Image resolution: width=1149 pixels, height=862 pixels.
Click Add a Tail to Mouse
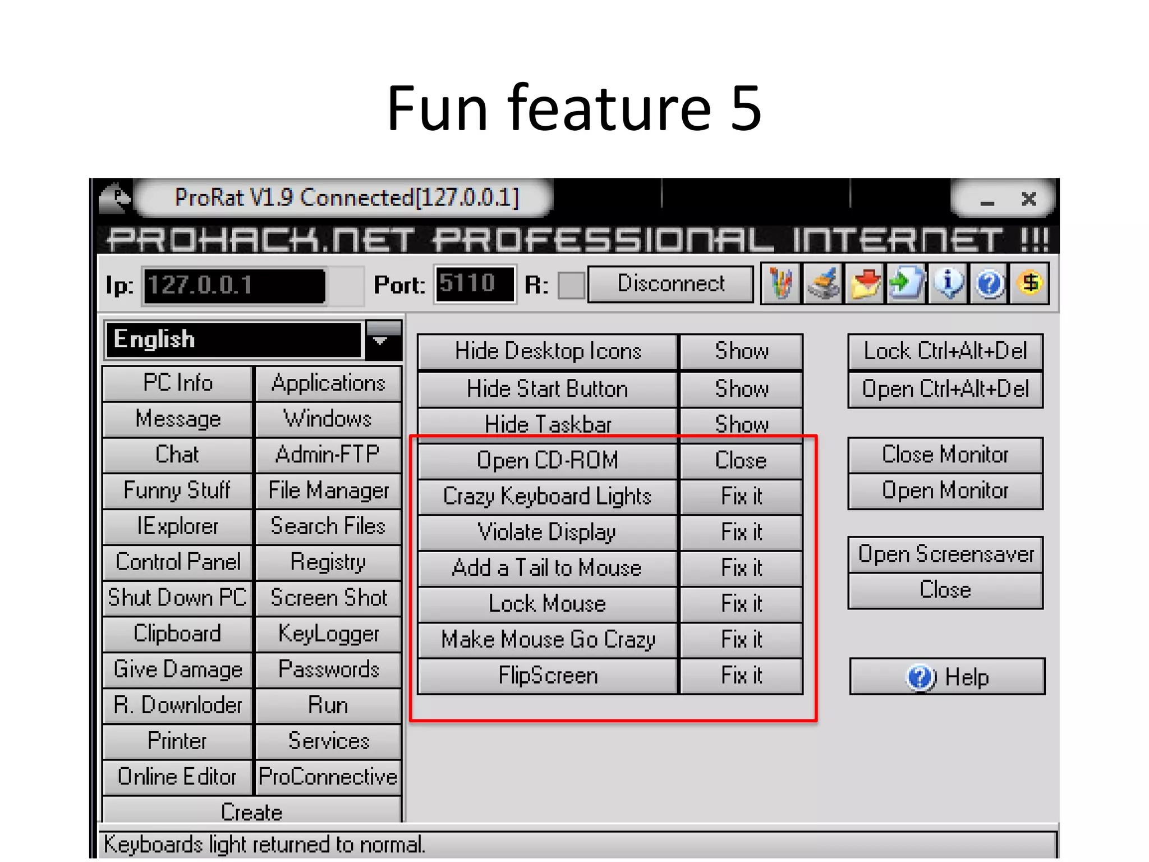(x=548, y=568)
